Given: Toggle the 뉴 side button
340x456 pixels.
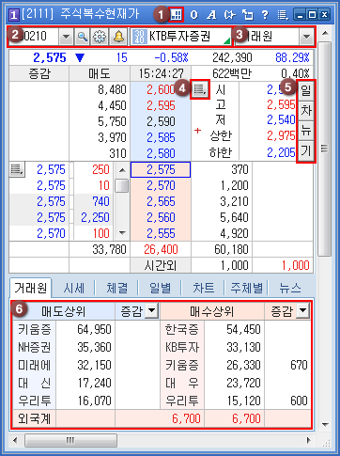Looking at the screenshot, I should tap(306, 130).
